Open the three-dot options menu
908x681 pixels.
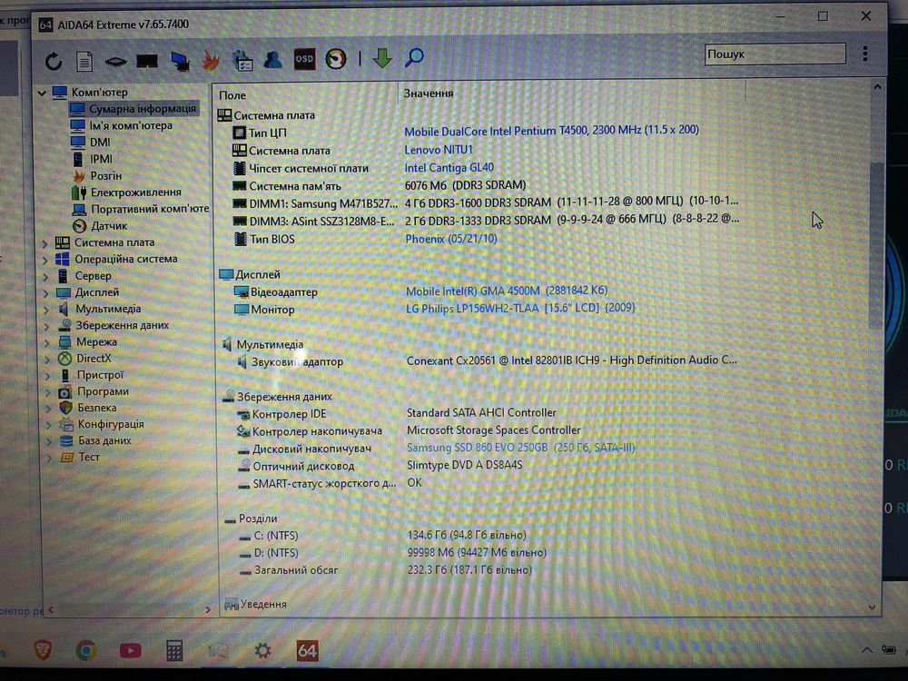pos(865,54)
